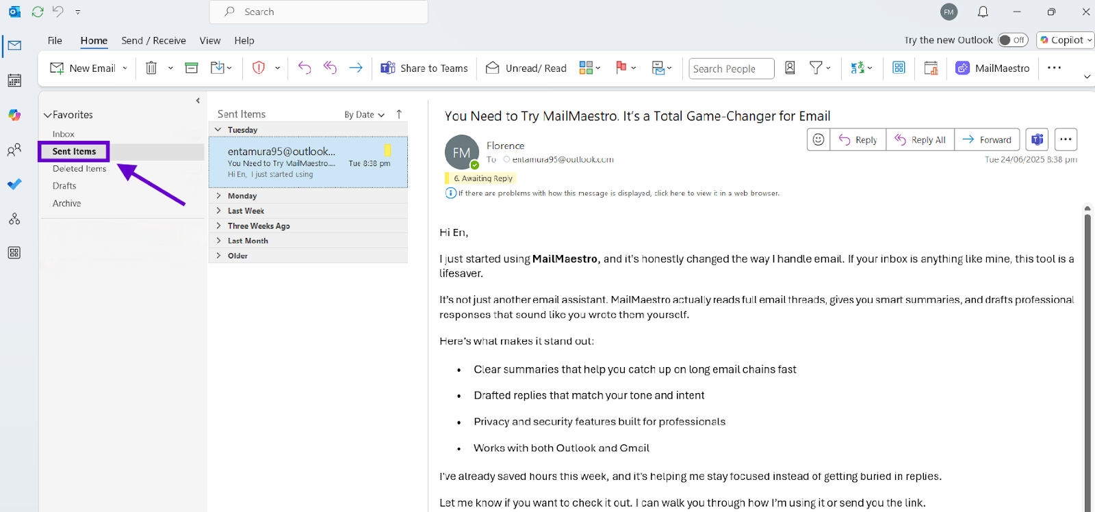1095x512 pixels.
Task: Collapse the Favorites folder group
Action: click(x=48, y=115)
